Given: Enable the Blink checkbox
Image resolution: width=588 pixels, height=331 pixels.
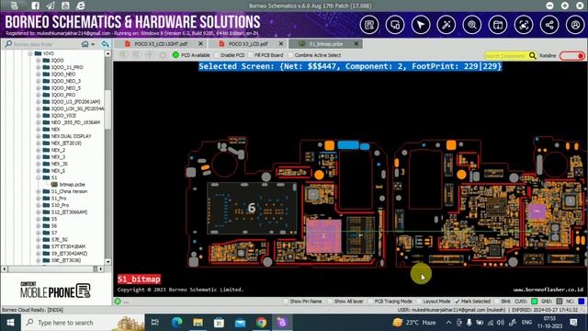Looking at the screenshot, I should pyautogui.click(x=497, y=302).
